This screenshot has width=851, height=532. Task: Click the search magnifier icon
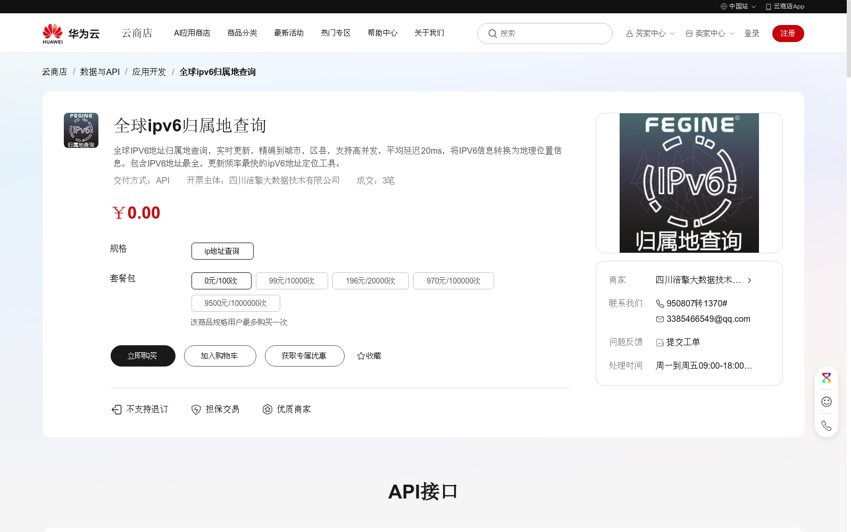coord(493,34)
